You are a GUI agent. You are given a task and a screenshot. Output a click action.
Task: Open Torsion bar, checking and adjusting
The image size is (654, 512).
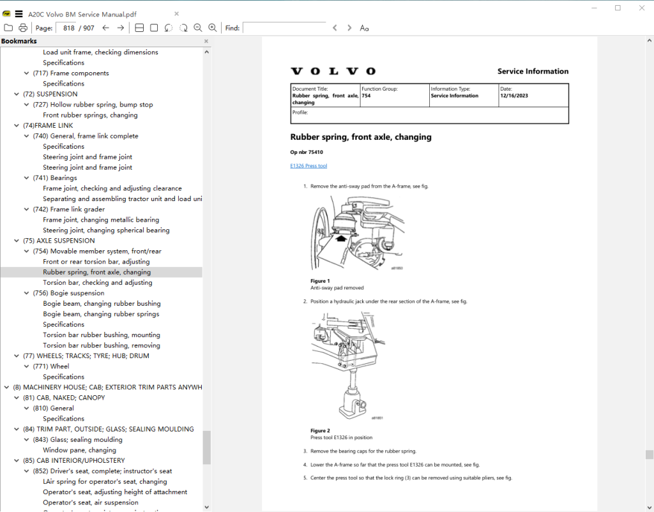point(98,283)
